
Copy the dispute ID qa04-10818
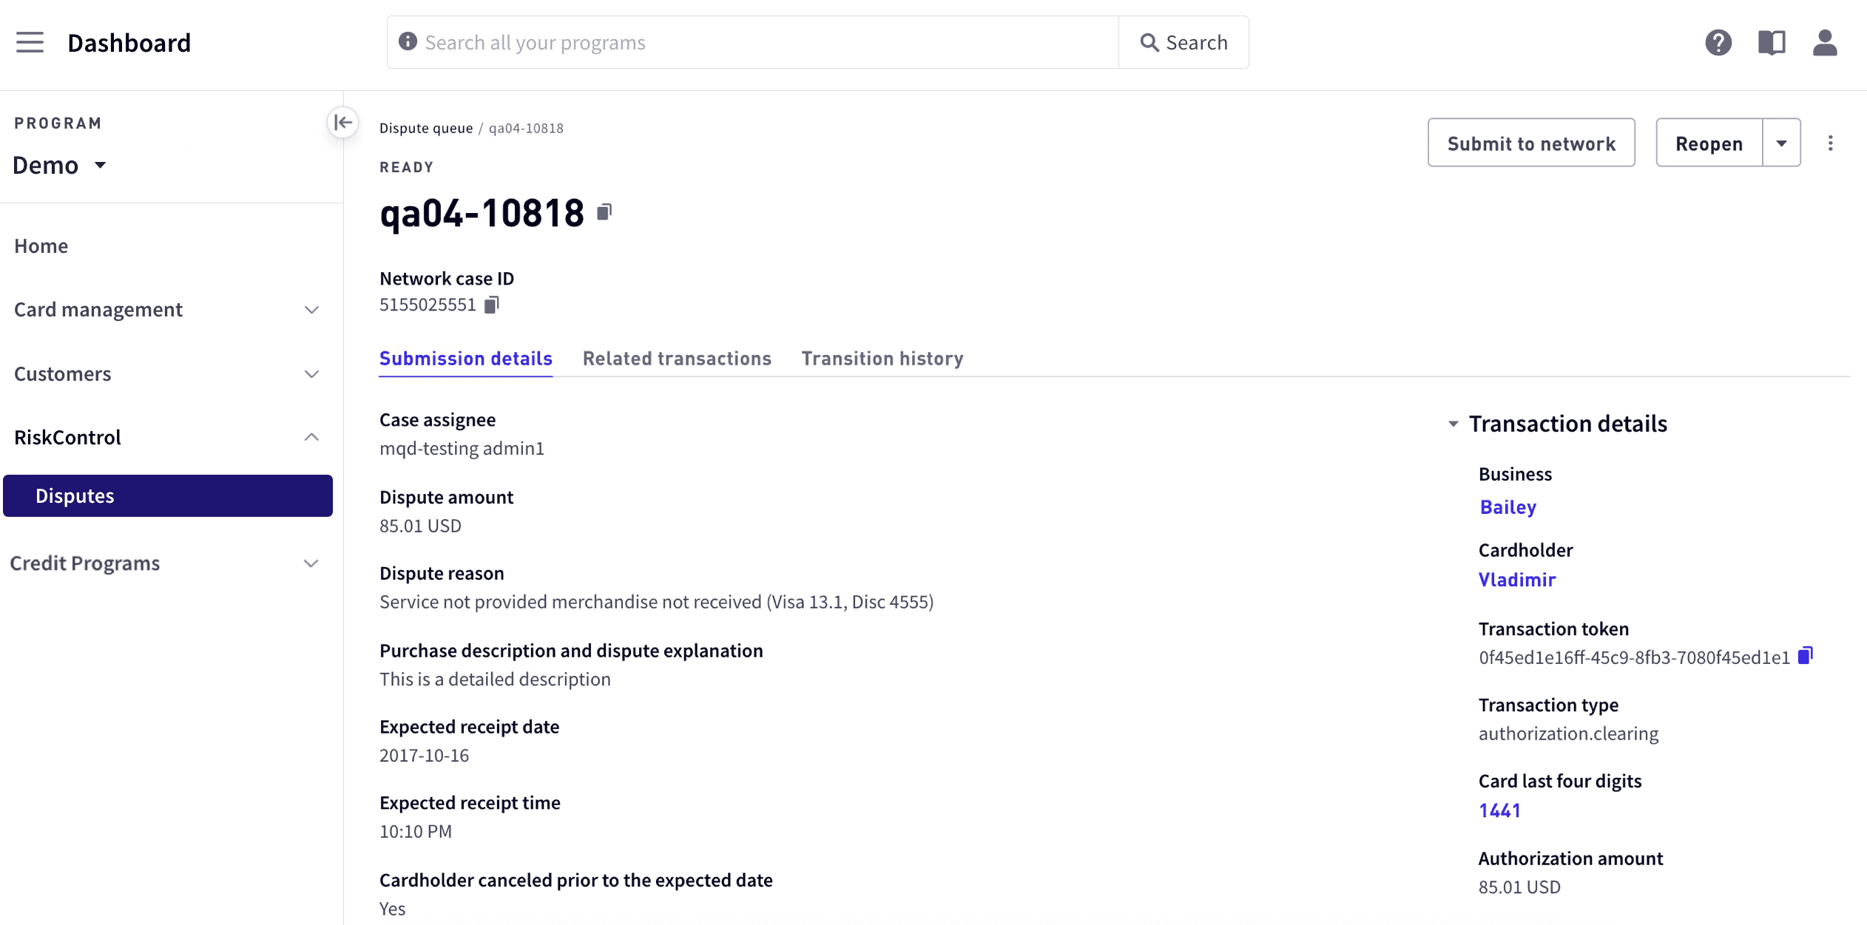[604, 212]
